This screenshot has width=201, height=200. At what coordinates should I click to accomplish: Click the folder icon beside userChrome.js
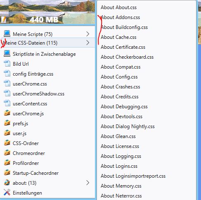coord(7,113)
